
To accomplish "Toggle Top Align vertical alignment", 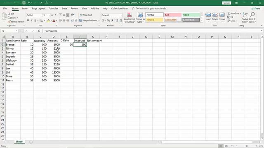I will 61,15.
